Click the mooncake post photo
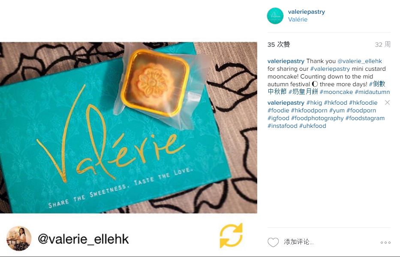Image resolution: width=400 pixels, height=257 pixels. (129, 127)
